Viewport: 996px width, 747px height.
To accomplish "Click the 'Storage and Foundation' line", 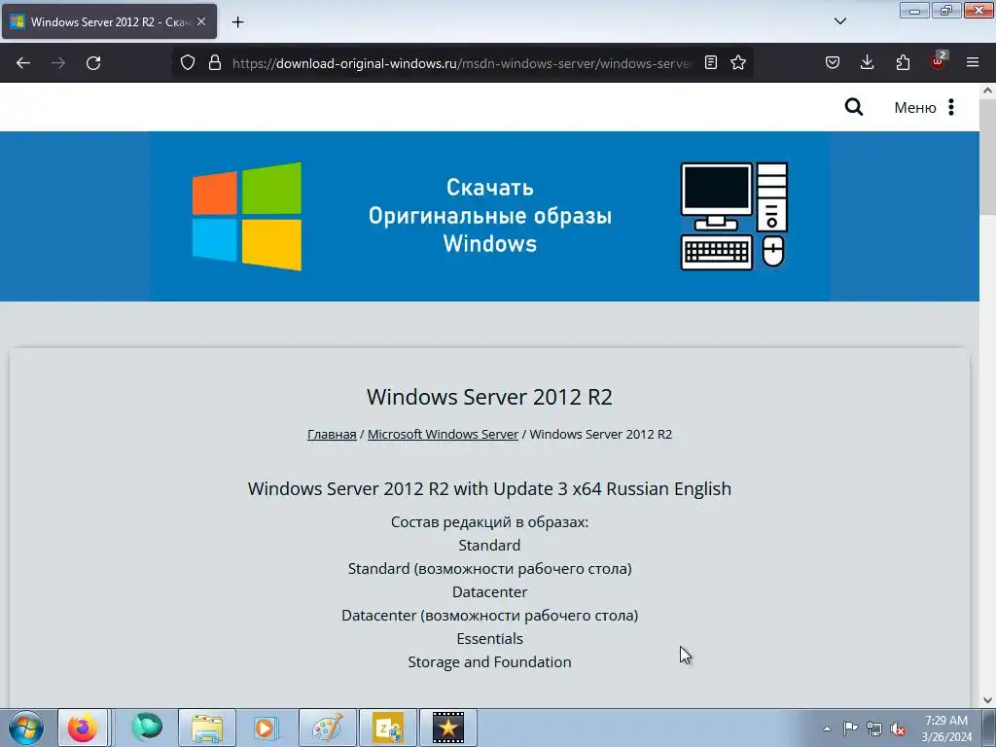I will click(490, 661).
